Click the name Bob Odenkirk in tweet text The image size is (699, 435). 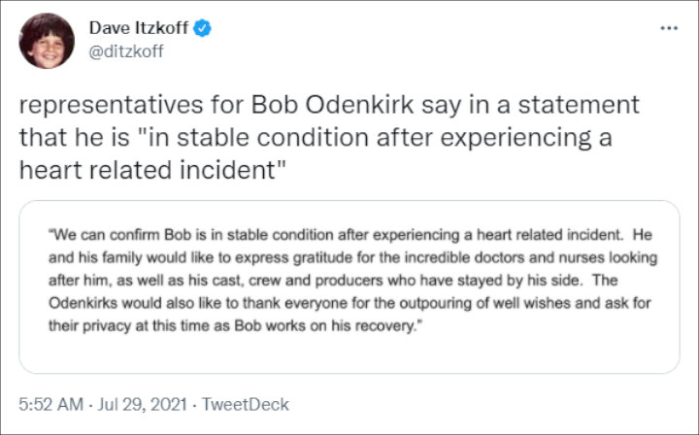tap(333, 105)
